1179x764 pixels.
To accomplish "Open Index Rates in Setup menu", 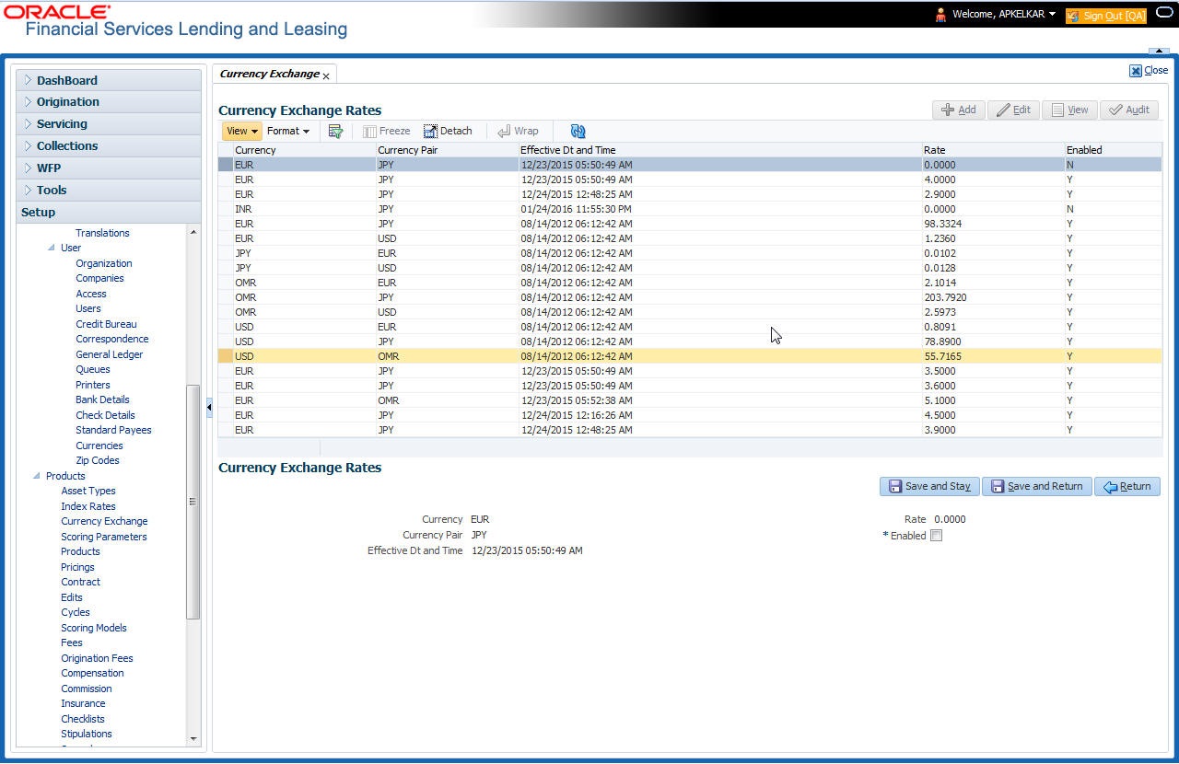I will coord(88,506).
